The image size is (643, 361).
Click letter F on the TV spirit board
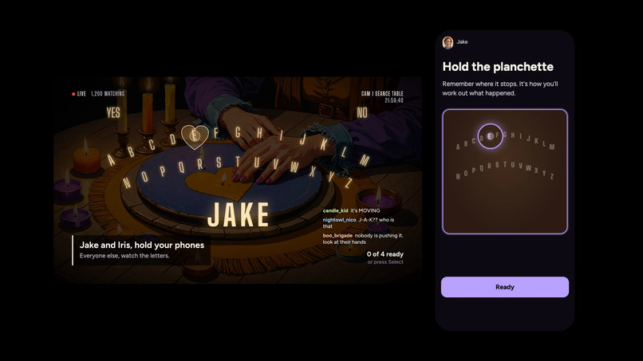tap(215, 133)
